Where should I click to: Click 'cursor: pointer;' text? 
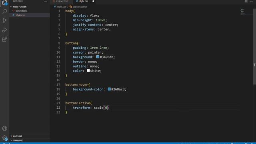pos(88,52)
